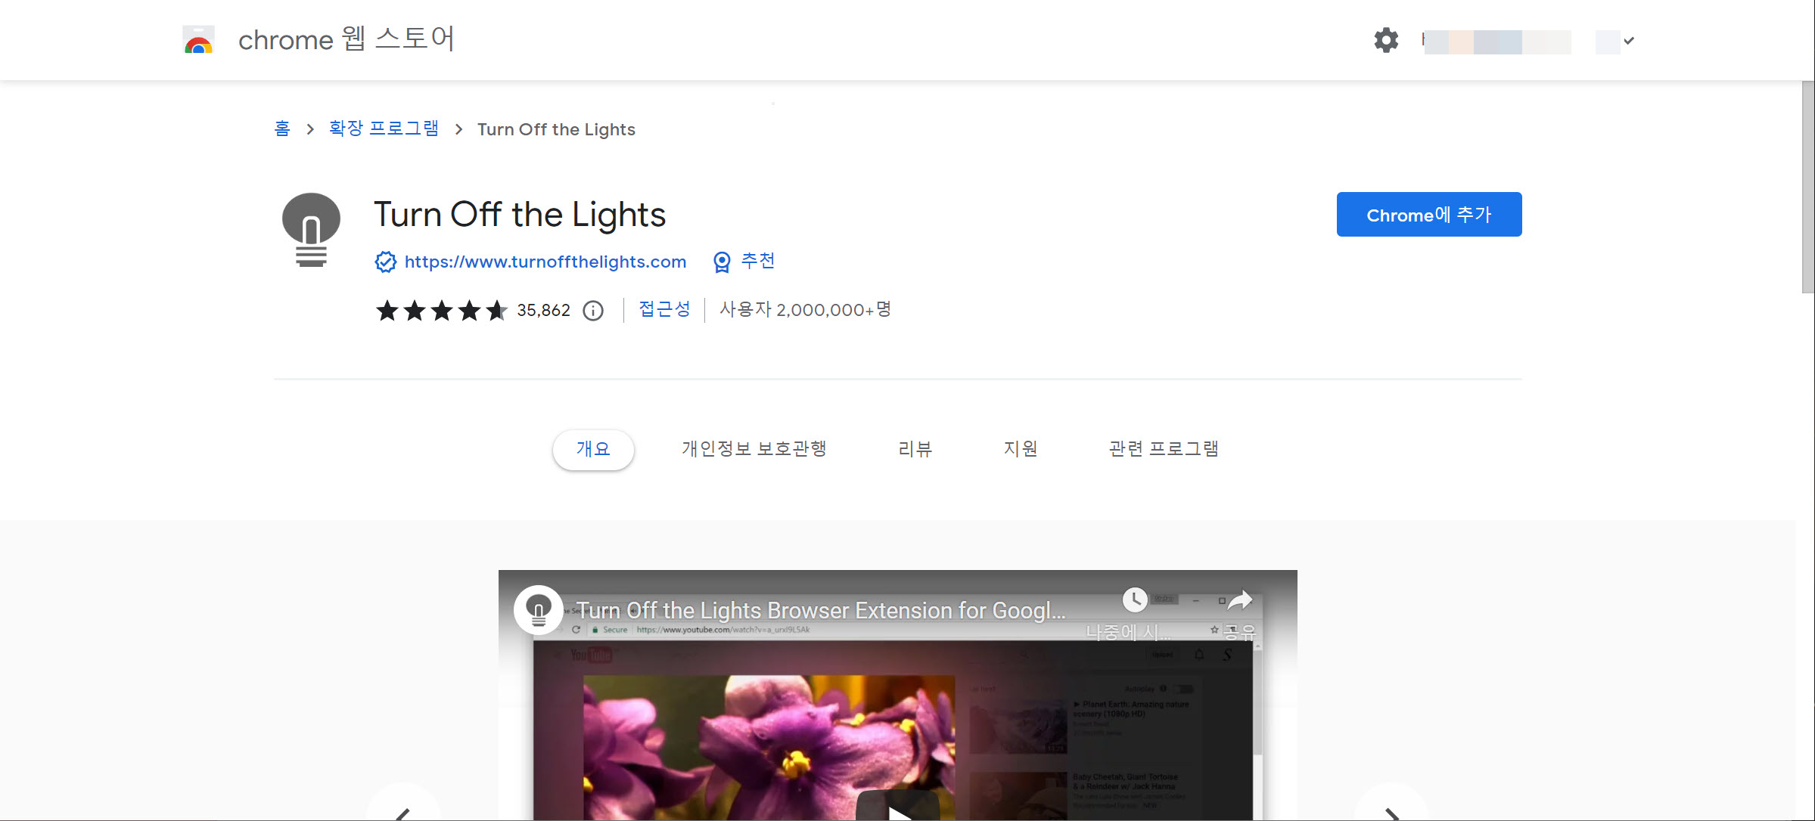Click the verified publisher badge next to the URL
Image resolution: width=1815 pixels, height=821 pixels.
click(386, 262)
